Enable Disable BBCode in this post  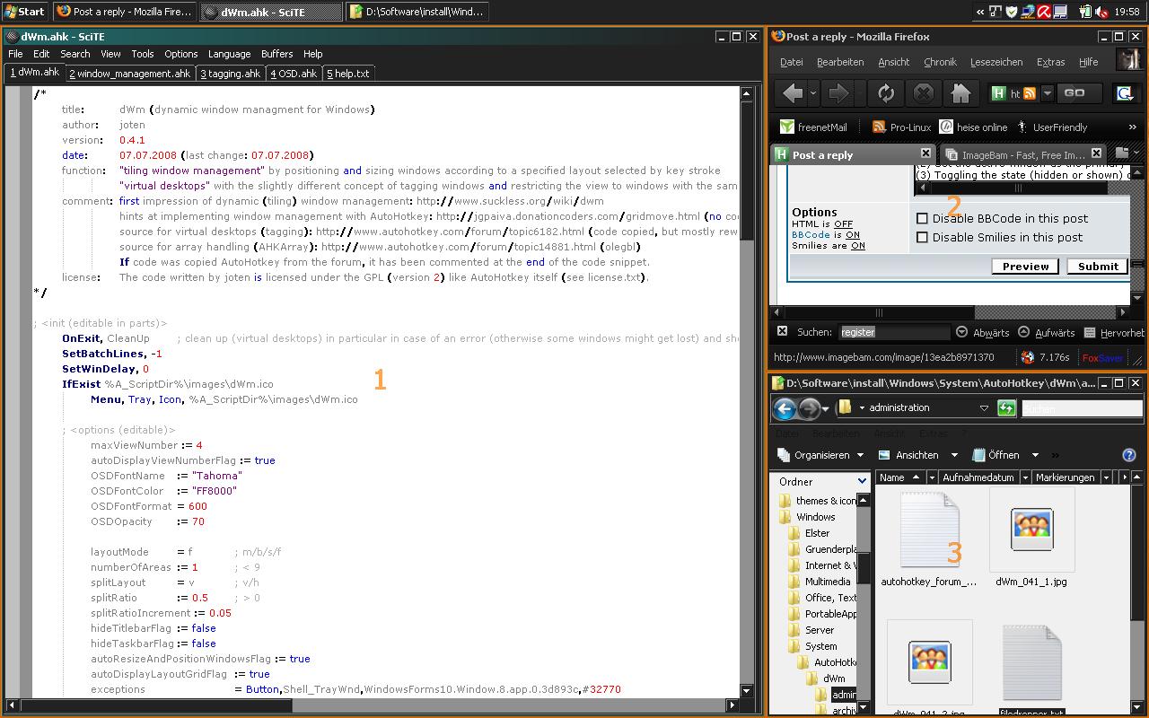coord(922,218)
